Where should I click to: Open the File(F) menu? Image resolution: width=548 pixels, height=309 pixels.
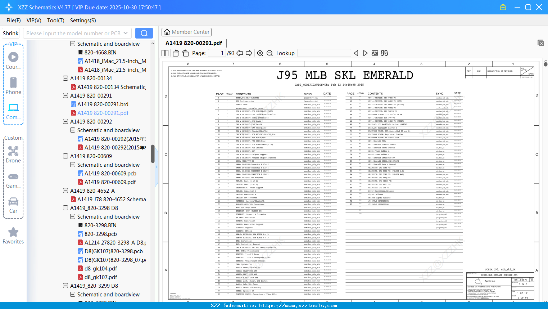pos(14,21)
